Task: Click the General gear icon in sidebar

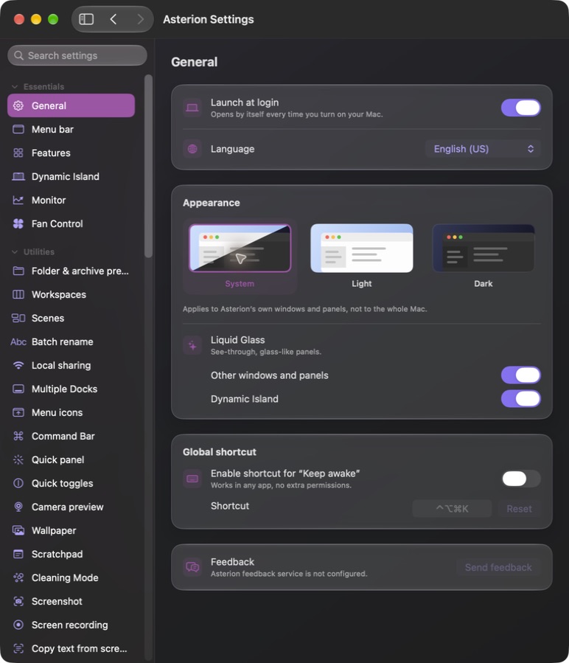Action: (x=18, y=105)
